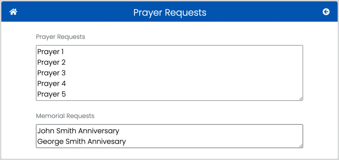Click the misspelled word Annivesary
The height and width of the screenshot is (160, 339).
(104, 142)
